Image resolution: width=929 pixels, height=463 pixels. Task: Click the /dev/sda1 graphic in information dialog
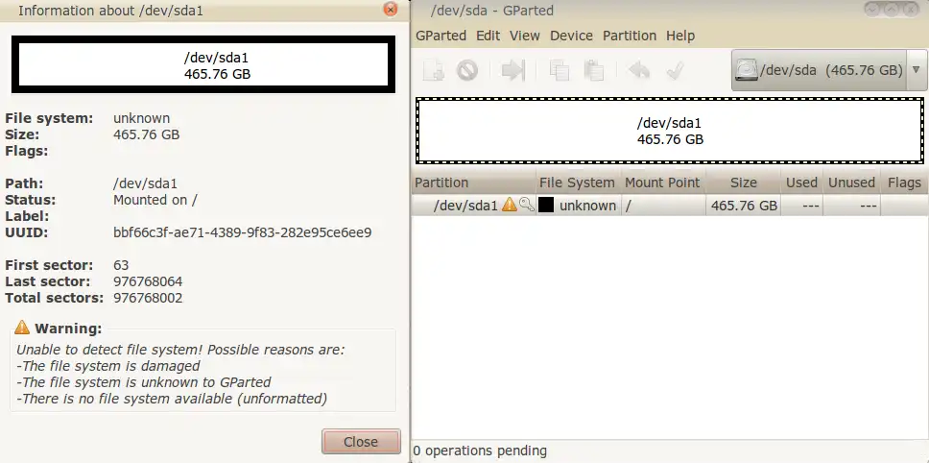203,64
